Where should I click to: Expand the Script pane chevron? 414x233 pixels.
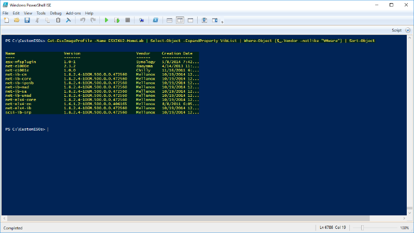[x=406, y=31]
